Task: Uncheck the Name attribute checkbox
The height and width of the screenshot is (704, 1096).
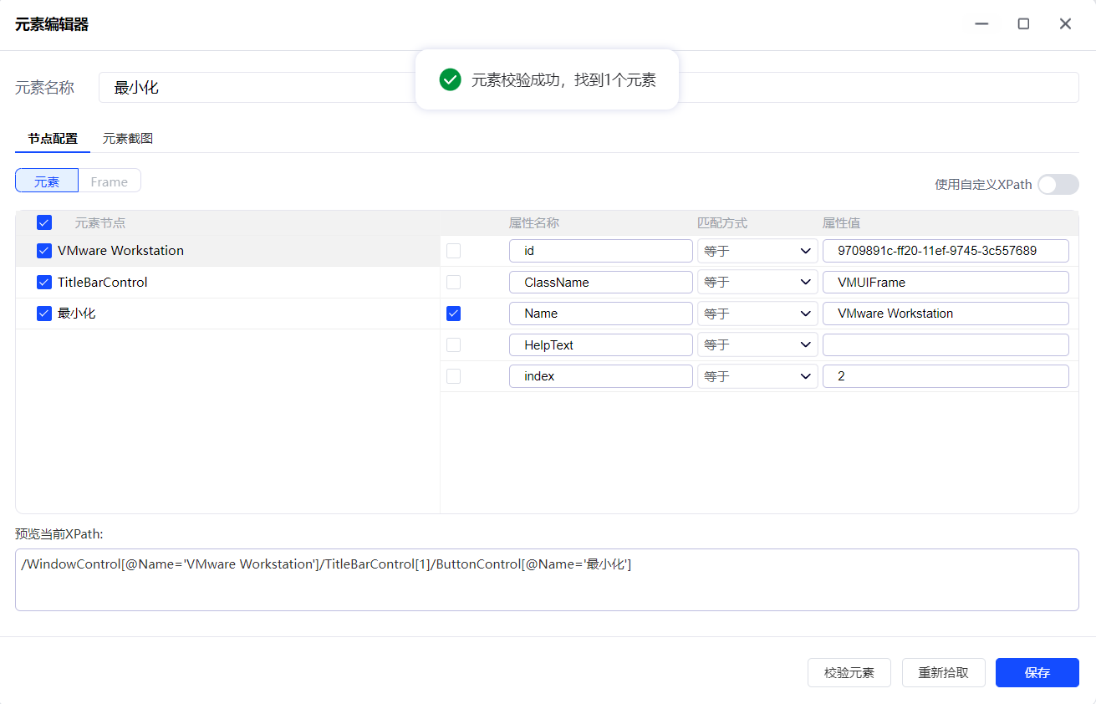Action: click(x=453, y=314)
